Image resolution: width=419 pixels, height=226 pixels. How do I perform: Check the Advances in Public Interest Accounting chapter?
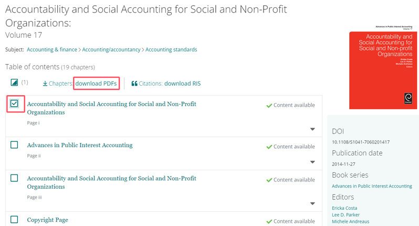tap(14, 145)
